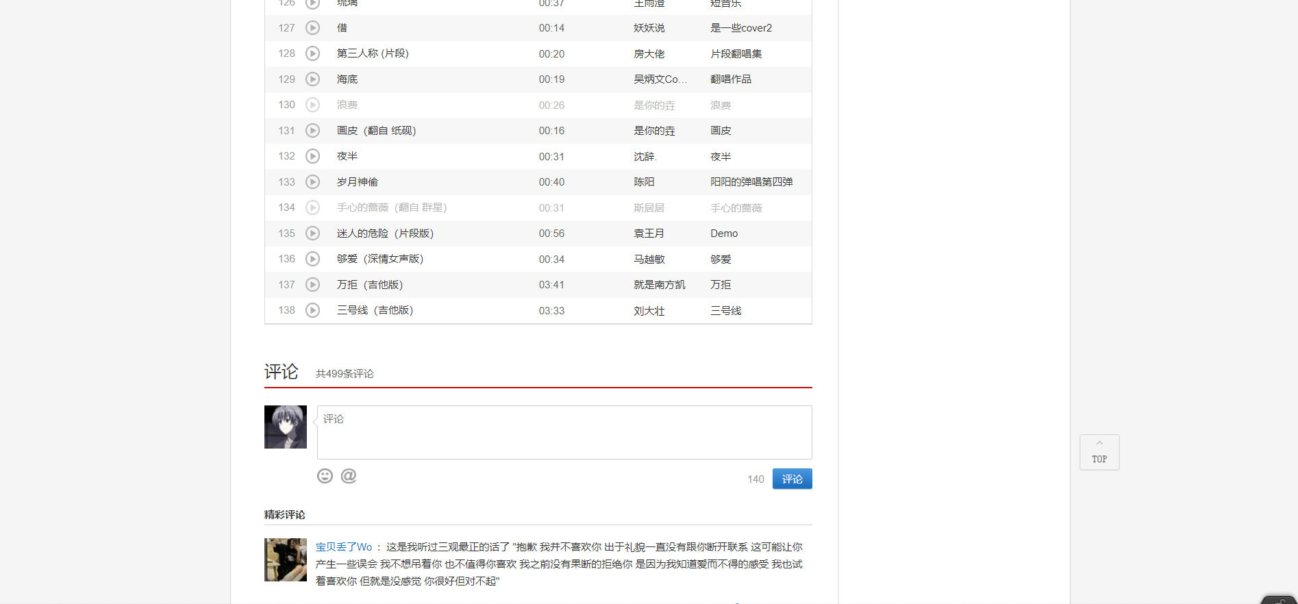Open the emoji picker icon

(325, 476)
